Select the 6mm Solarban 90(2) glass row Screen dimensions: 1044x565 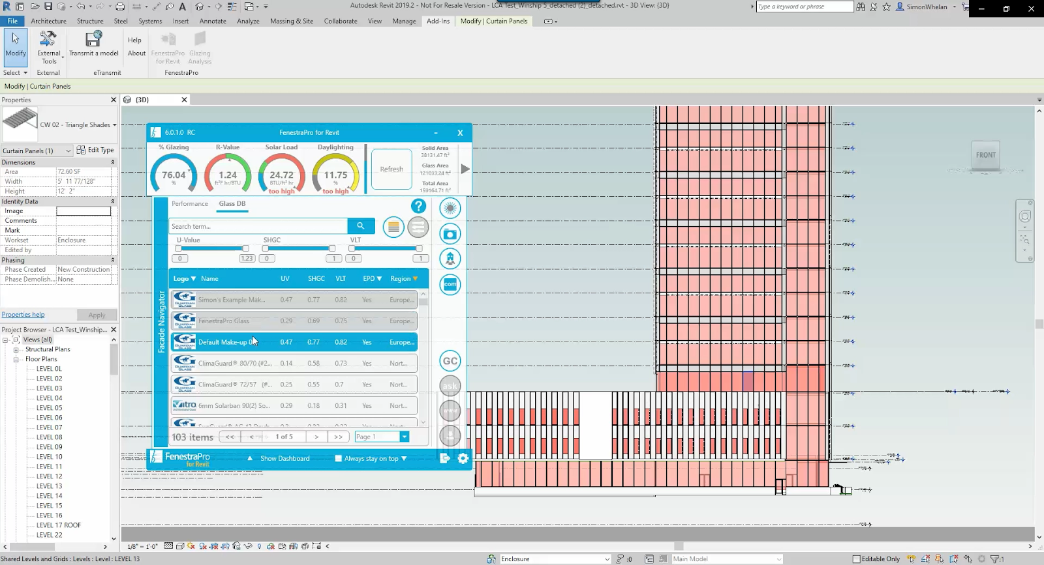(x=294, y=406)
